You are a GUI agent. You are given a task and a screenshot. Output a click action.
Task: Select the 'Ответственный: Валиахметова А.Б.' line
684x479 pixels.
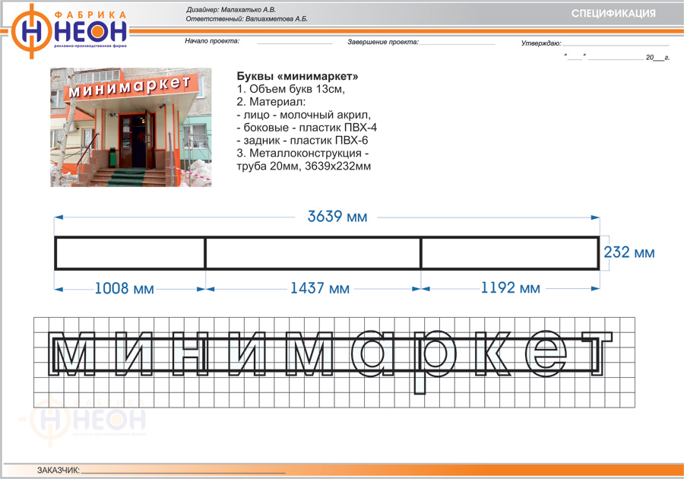(246, 19)
